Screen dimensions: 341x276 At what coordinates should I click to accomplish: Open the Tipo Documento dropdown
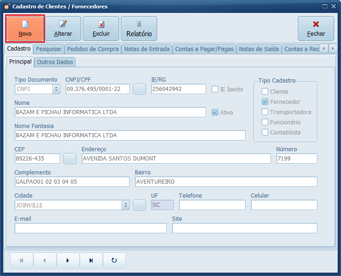(x=56, y=89)
